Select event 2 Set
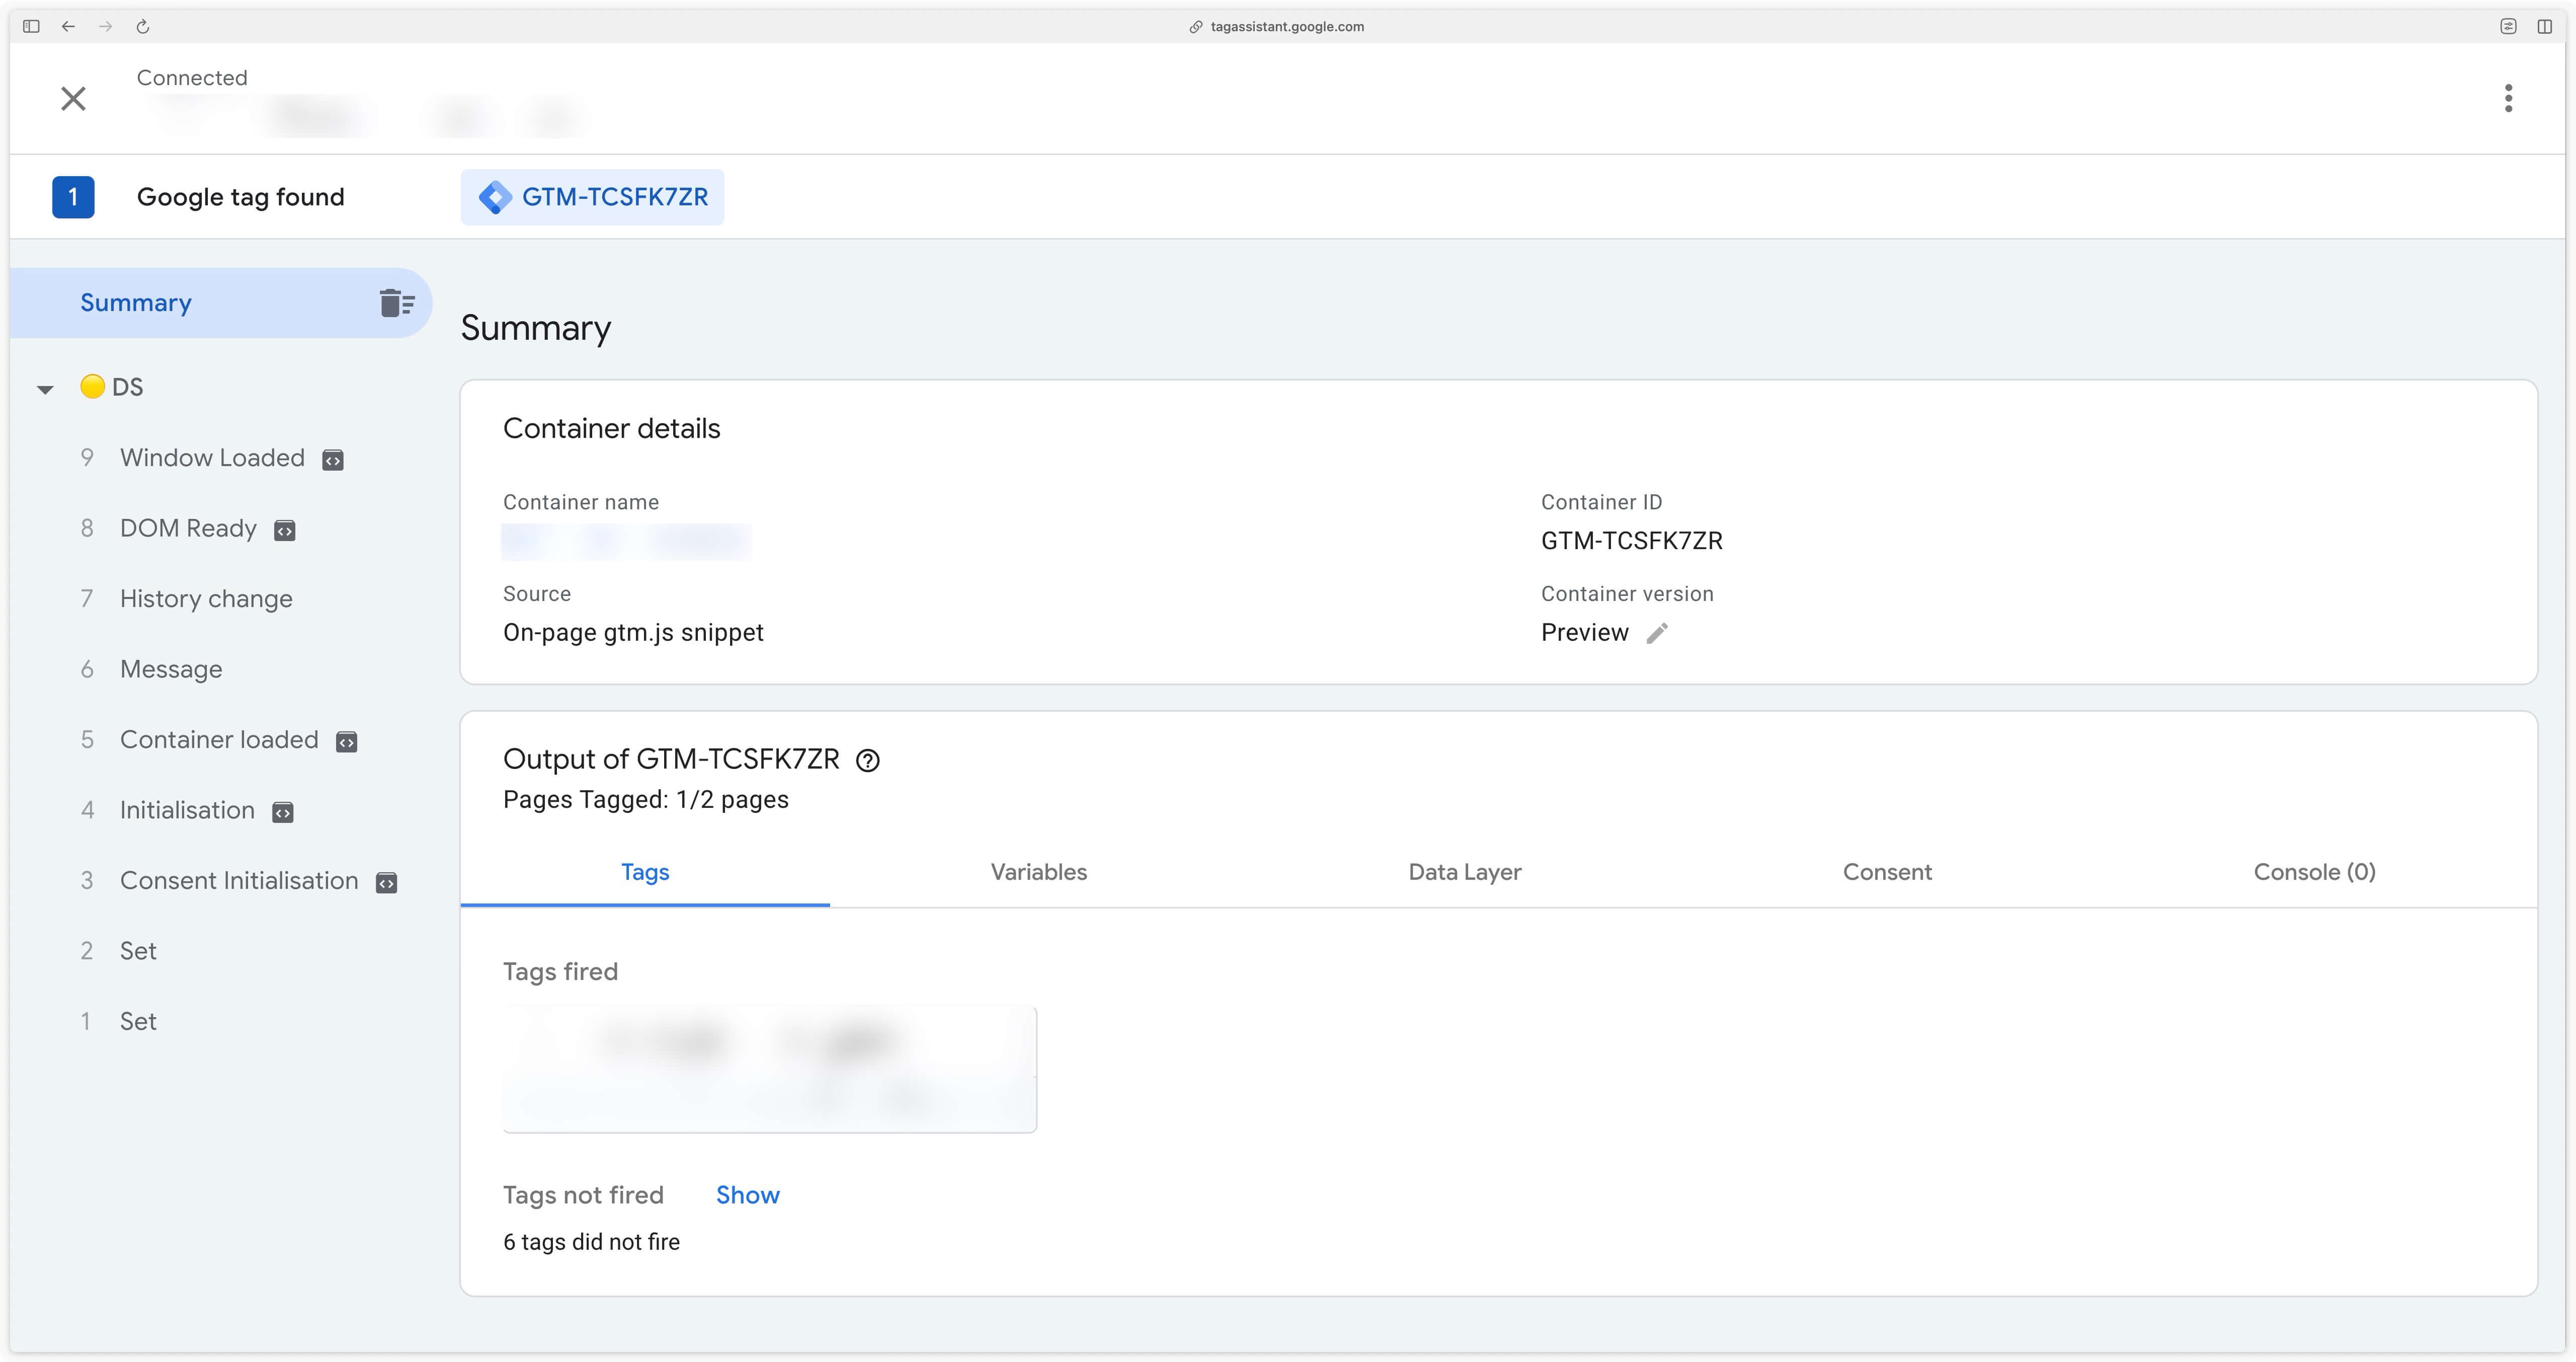The width and height of the screenshot is (2576, 1362). coord(138,951)
